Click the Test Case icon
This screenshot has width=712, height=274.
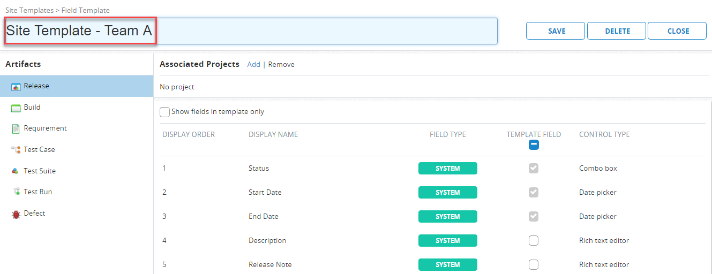[16, 150]
